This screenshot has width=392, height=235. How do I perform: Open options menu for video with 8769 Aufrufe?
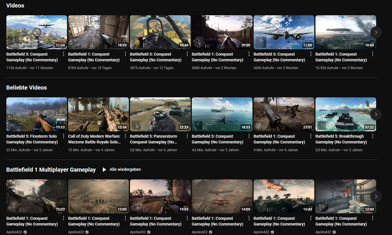pos(125,54)
